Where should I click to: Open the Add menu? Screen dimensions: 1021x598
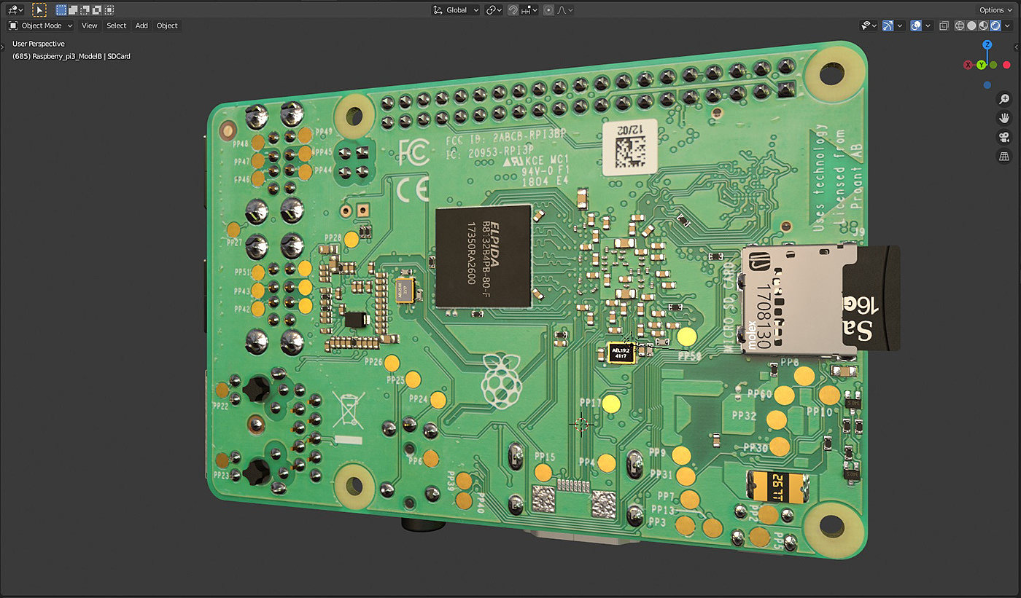click(x=141, y=25)
